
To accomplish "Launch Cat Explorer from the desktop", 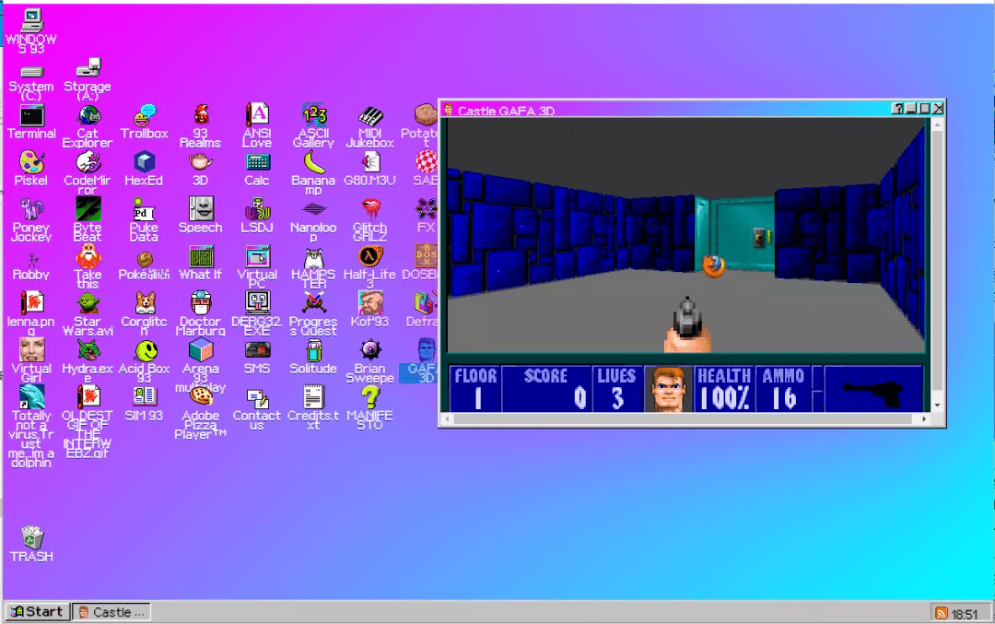I will 88,117.
